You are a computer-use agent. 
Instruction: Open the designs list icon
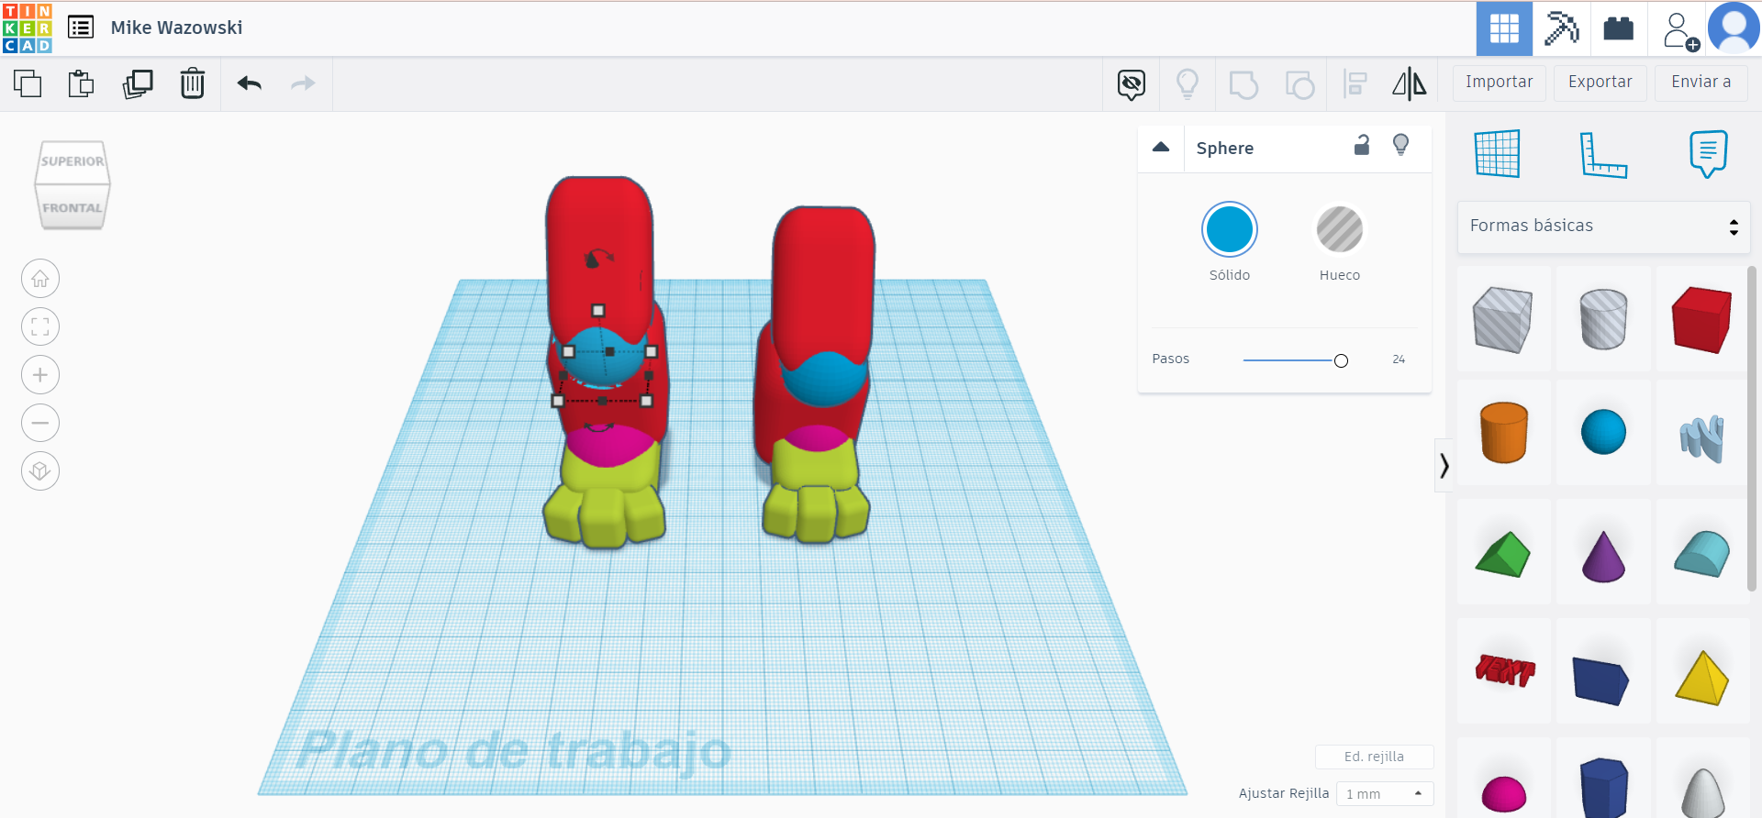click(81, 28)
